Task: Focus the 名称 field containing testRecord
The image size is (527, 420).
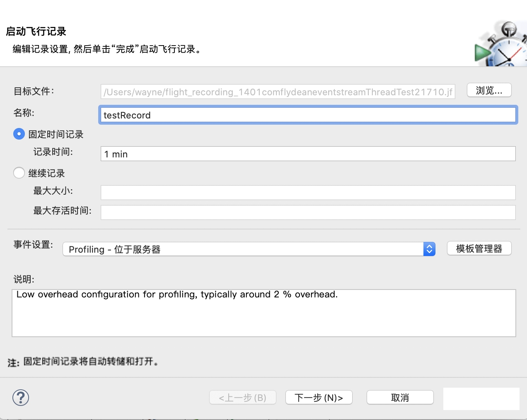Action: coord(308,115)
